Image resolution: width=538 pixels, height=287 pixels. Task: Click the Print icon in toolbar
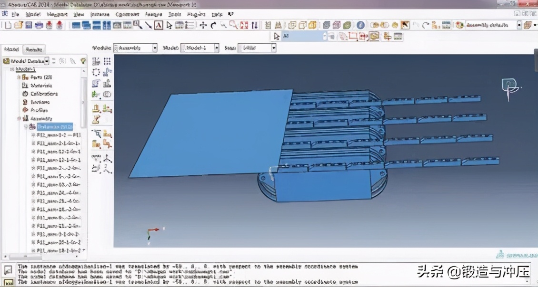click(x=39, y=25)
